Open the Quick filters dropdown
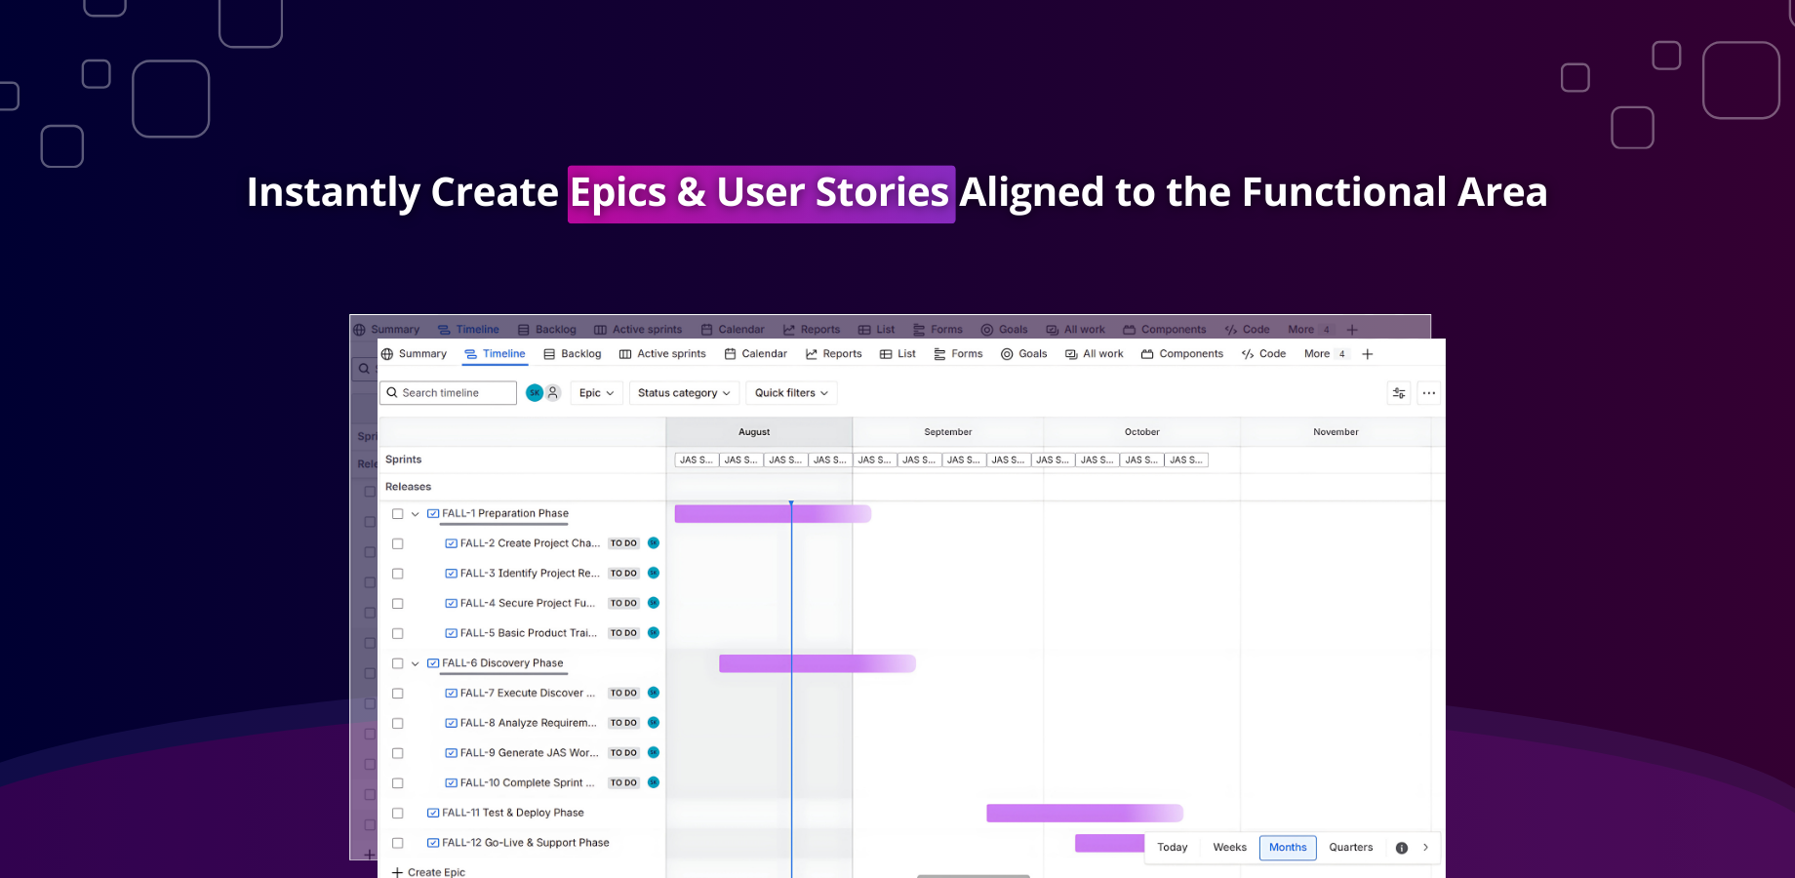 (x=791, y=392)
